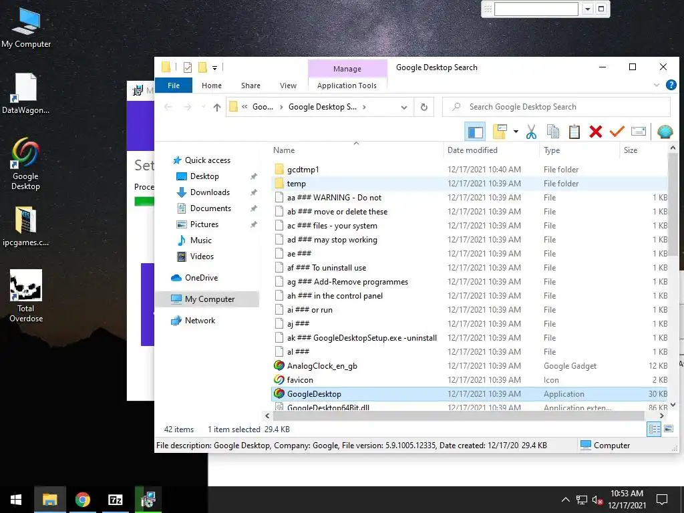
Task: Click the orange checkmark icon
Action: (617, 131)
